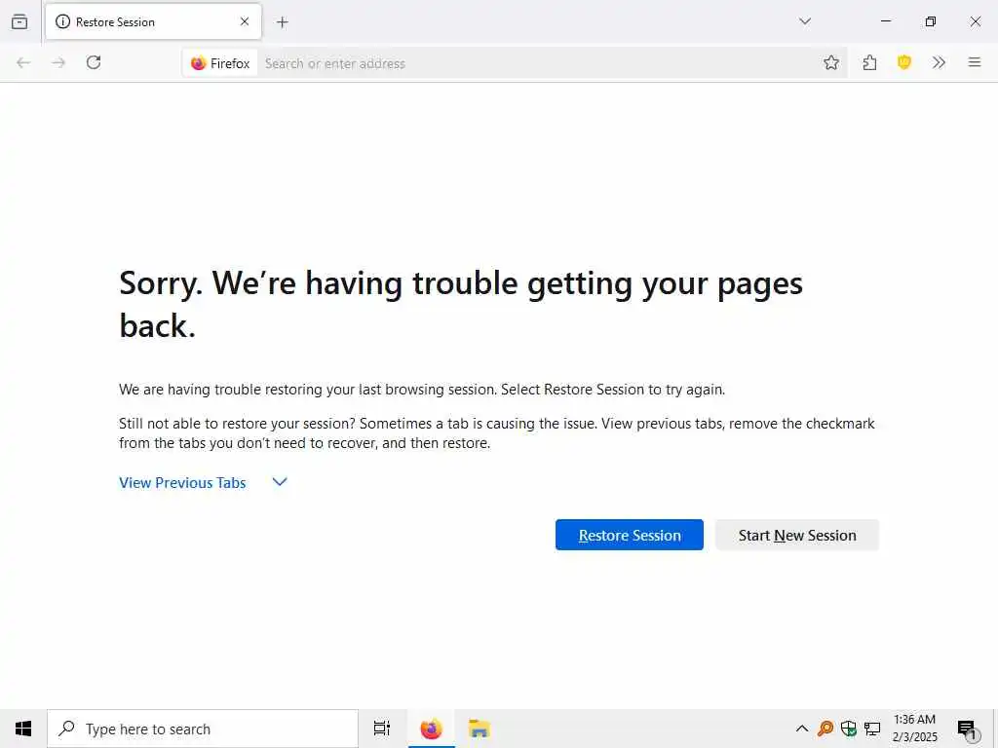The height and width of the screenshot is (748, 998).
Task: Click the Restore Session button
Action: tap(629, 535)
